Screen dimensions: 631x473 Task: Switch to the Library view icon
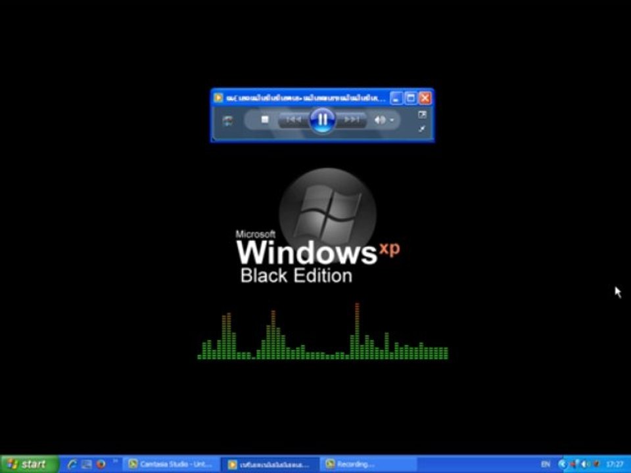click(x=422, y=114)
